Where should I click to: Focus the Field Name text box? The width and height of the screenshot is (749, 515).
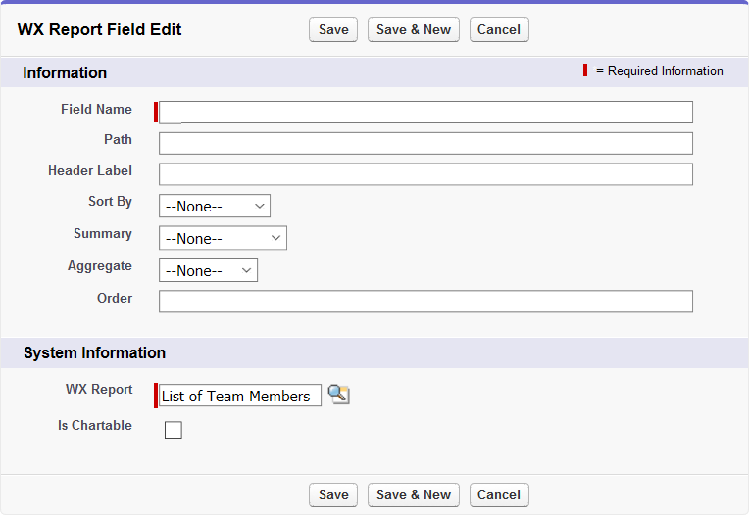click(x=425, y=112)
